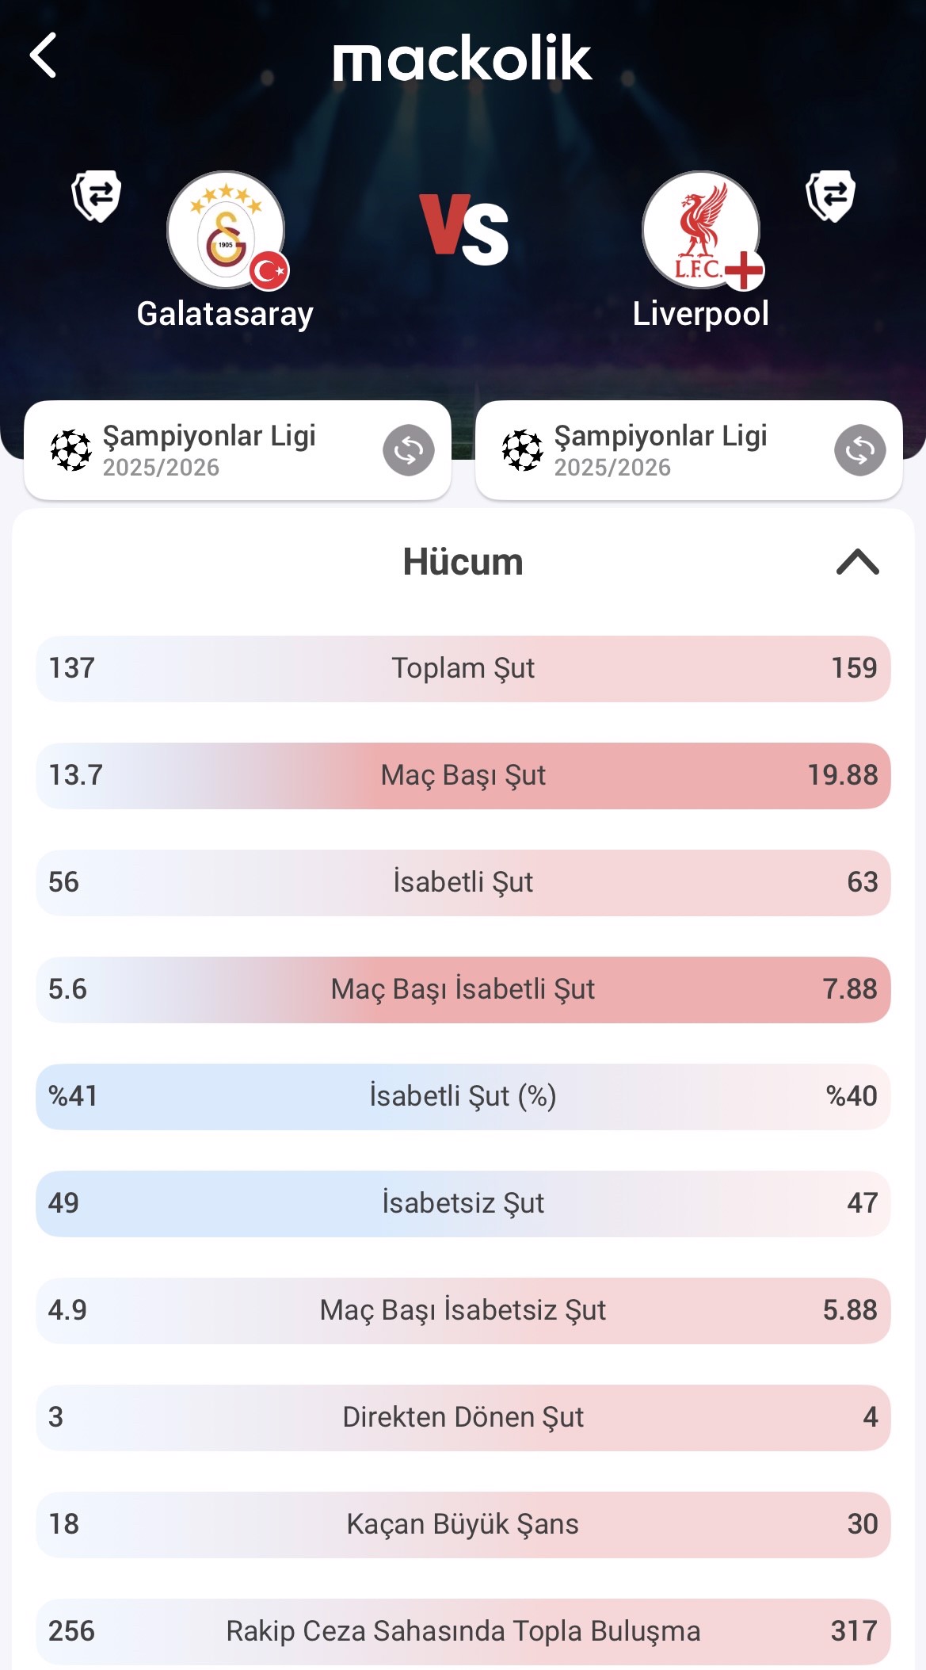Viewport: 926px width, 1670px height.
Task: Change Galatasaray's competition with refresh icon
Action: click(409, 450)
